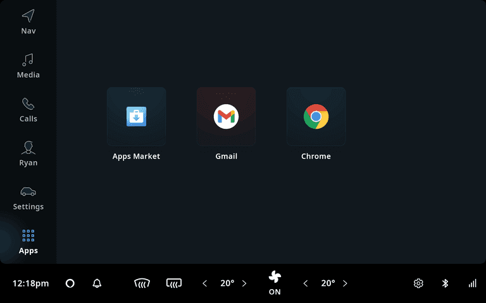Decrease the passenger side temperature

[306, 283]
